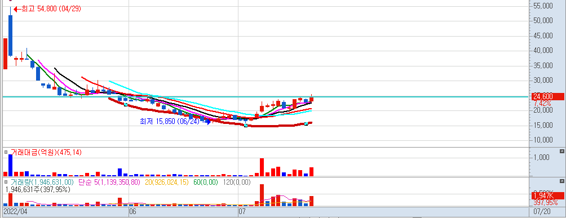Viewport: 566px width, 218px height.
Task: Click the red 1,947K volume tag
Action: tap(547, 195)
